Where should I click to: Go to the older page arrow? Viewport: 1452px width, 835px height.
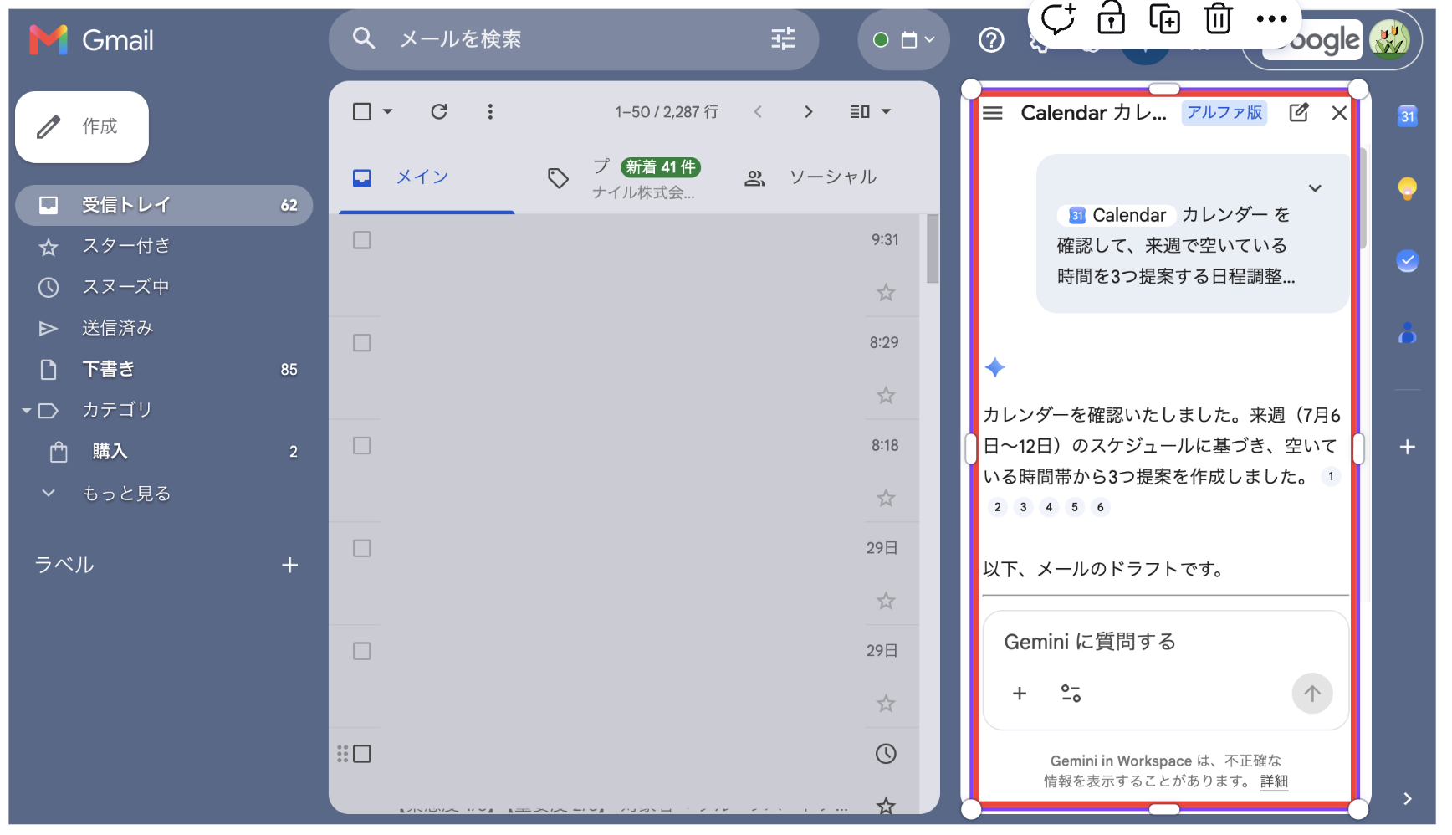(808, 112)
